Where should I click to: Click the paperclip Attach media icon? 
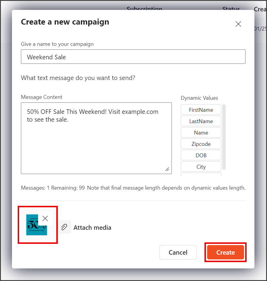point(64,227)
